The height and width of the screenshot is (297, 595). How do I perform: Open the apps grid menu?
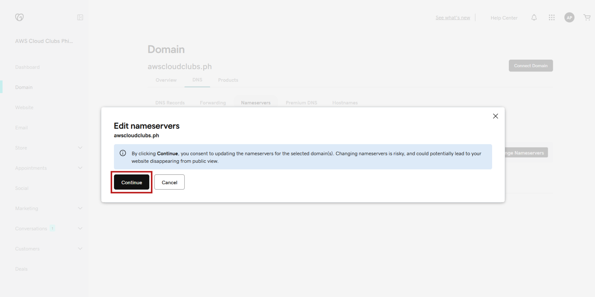coord(552,18)
